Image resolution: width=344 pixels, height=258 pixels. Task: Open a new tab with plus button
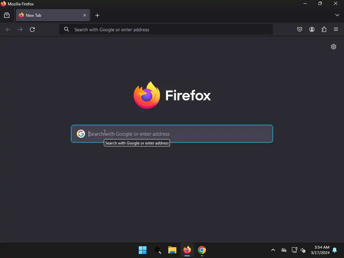pos(97,15)
